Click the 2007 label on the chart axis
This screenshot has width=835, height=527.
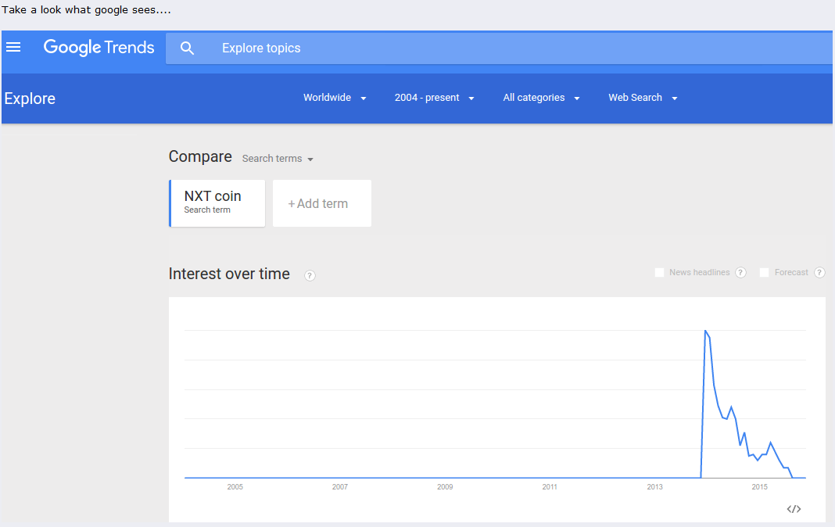(x=340, y=487)
